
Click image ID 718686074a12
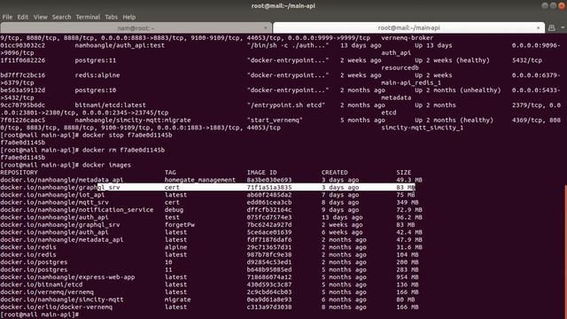[x=269, y=277]
